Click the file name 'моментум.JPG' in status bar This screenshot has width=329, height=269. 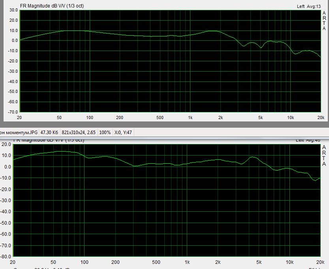click(x=22, y=133)
